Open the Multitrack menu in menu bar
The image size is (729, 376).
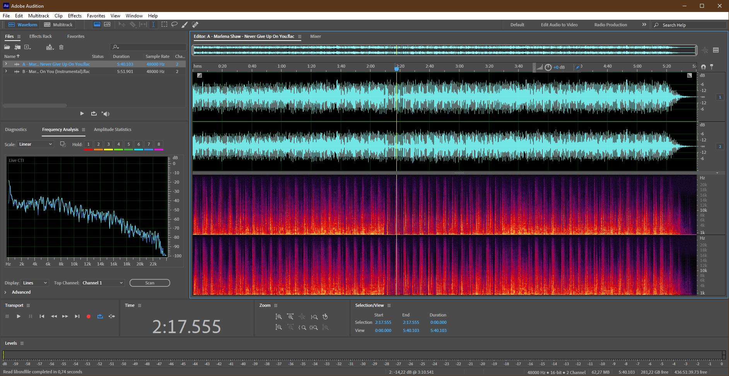[39, 16]
